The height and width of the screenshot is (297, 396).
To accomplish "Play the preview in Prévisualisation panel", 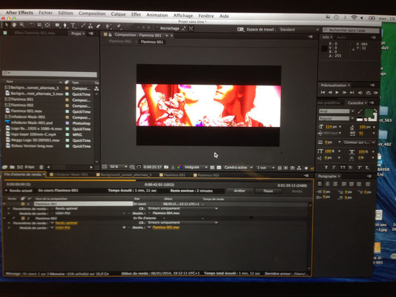I will coord(337,93).
